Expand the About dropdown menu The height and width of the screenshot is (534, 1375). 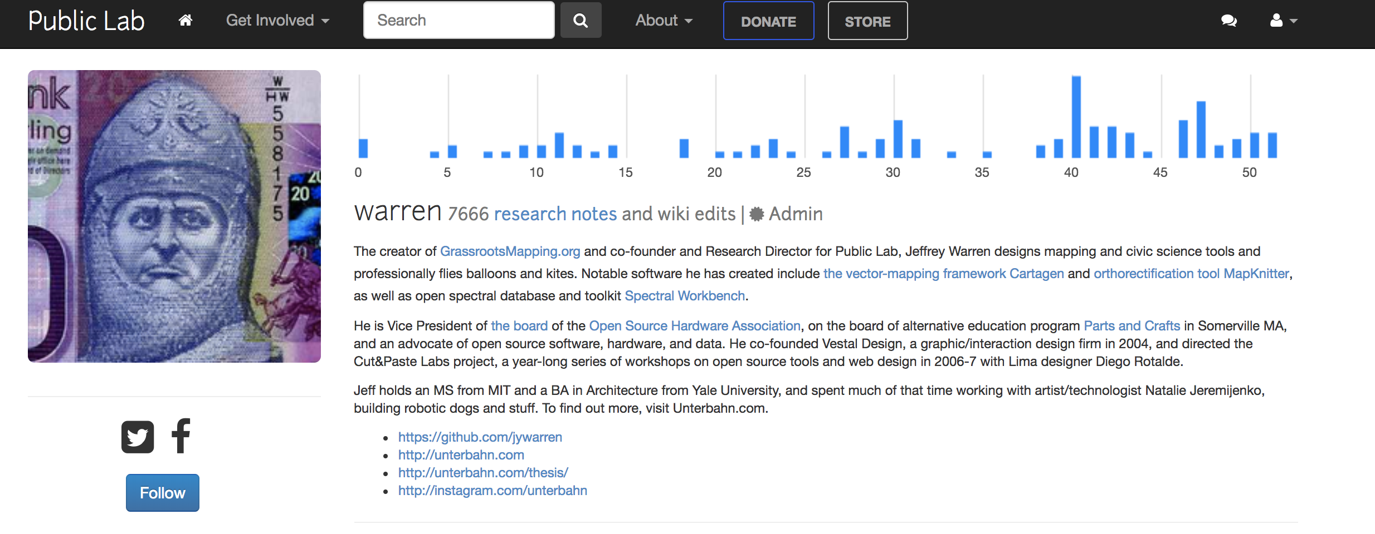664,21
